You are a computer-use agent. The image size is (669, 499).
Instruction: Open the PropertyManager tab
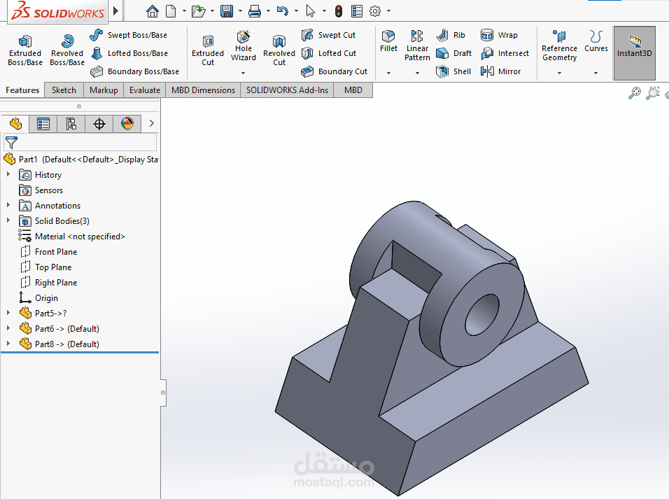point(43,124)
